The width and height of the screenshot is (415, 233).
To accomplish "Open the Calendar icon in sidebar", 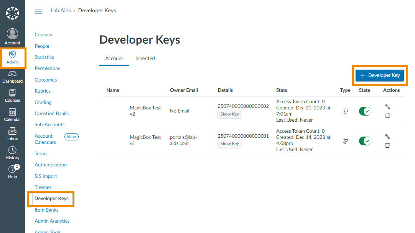I will (x=12, y=112).
